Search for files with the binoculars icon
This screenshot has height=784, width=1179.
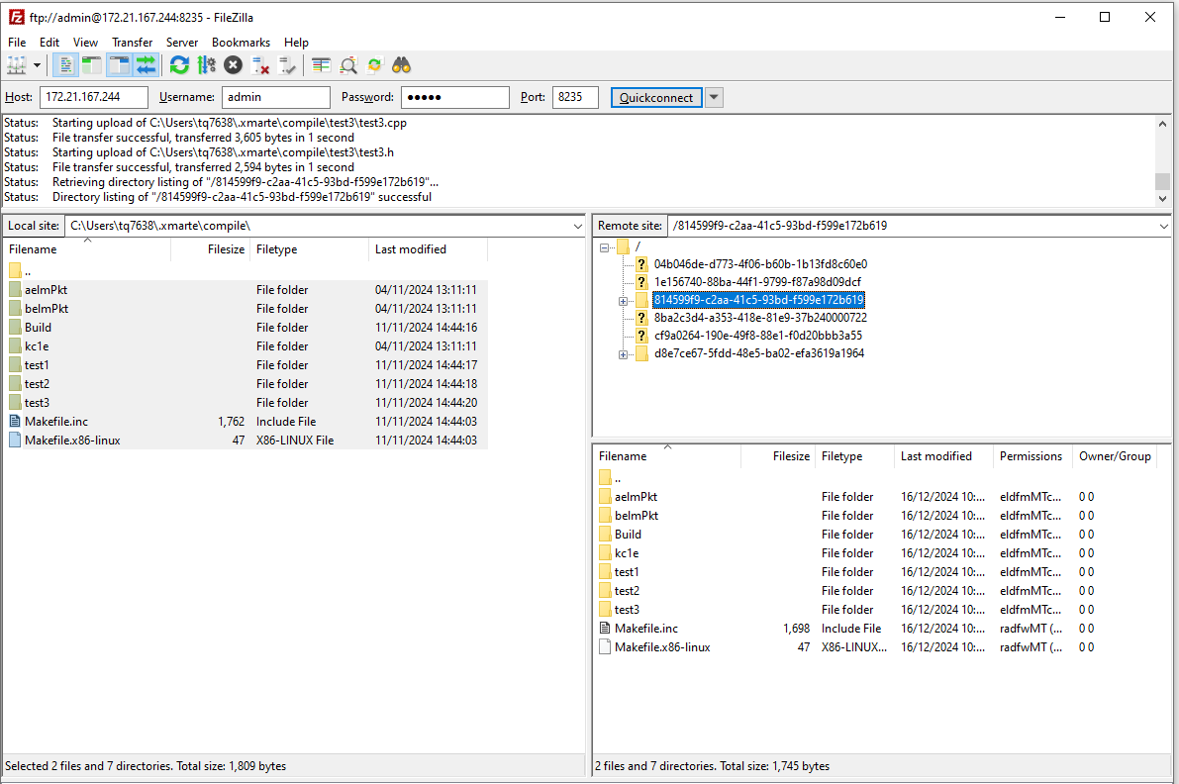click(x=401, y=64)
